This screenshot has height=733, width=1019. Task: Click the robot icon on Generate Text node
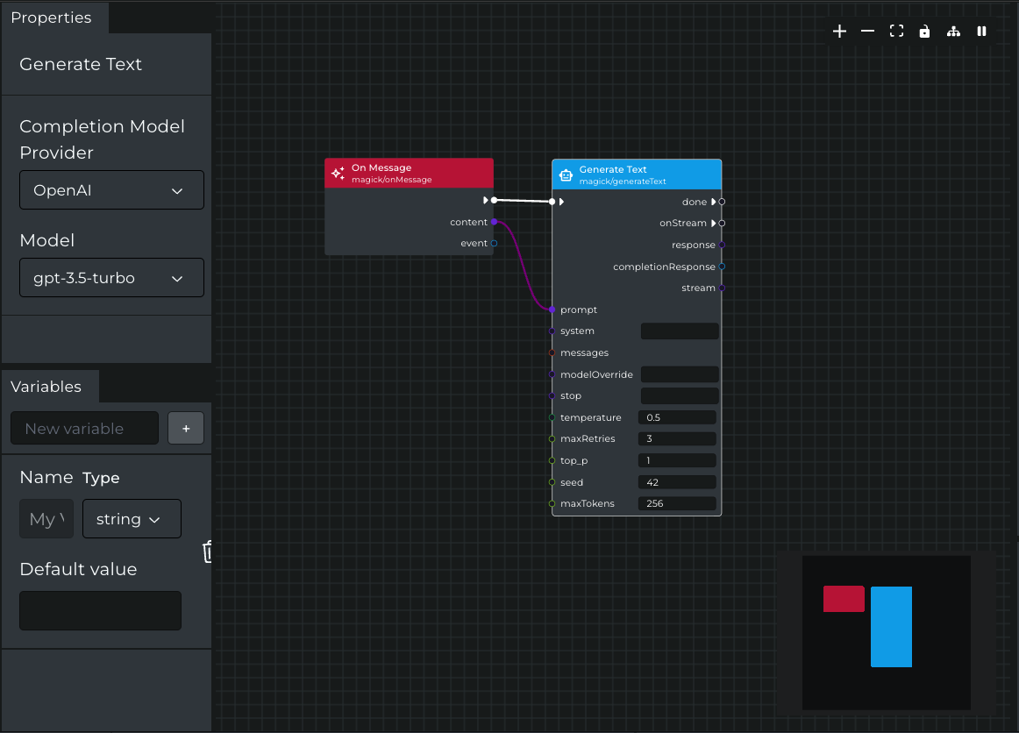[x=565, y=174]
